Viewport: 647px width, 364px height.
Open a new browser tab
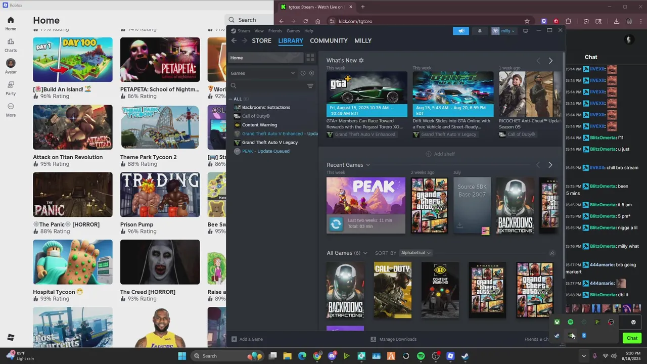pyautogui.click(x=362, y=7)
